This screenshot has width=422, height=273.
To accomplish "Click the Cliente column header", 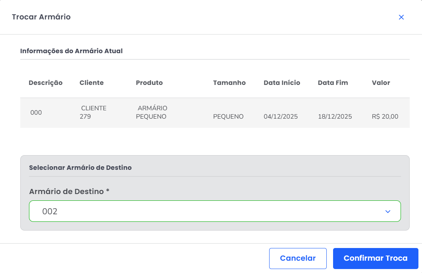I will [91, 83].
